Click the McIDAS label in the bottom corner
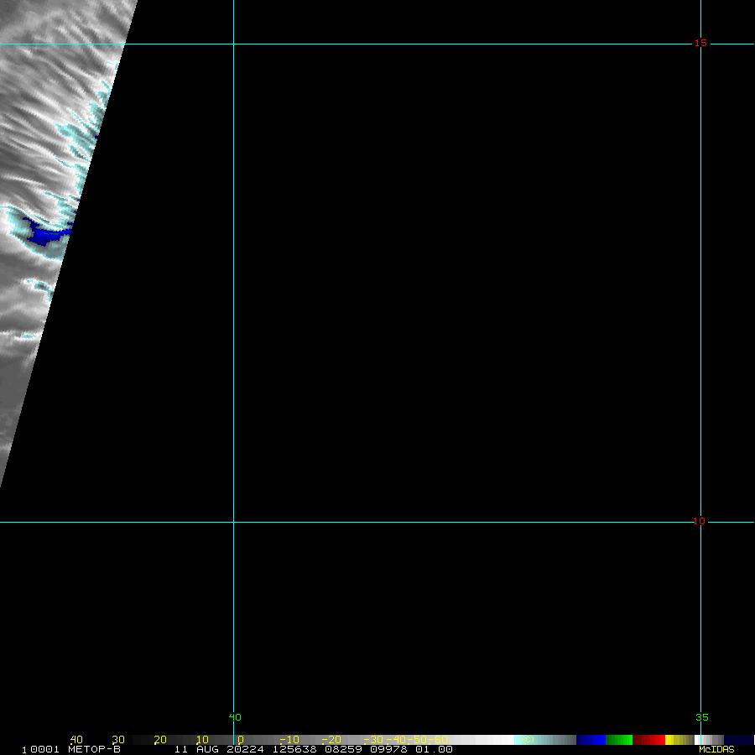755x755 pixels. click(716, 749)
